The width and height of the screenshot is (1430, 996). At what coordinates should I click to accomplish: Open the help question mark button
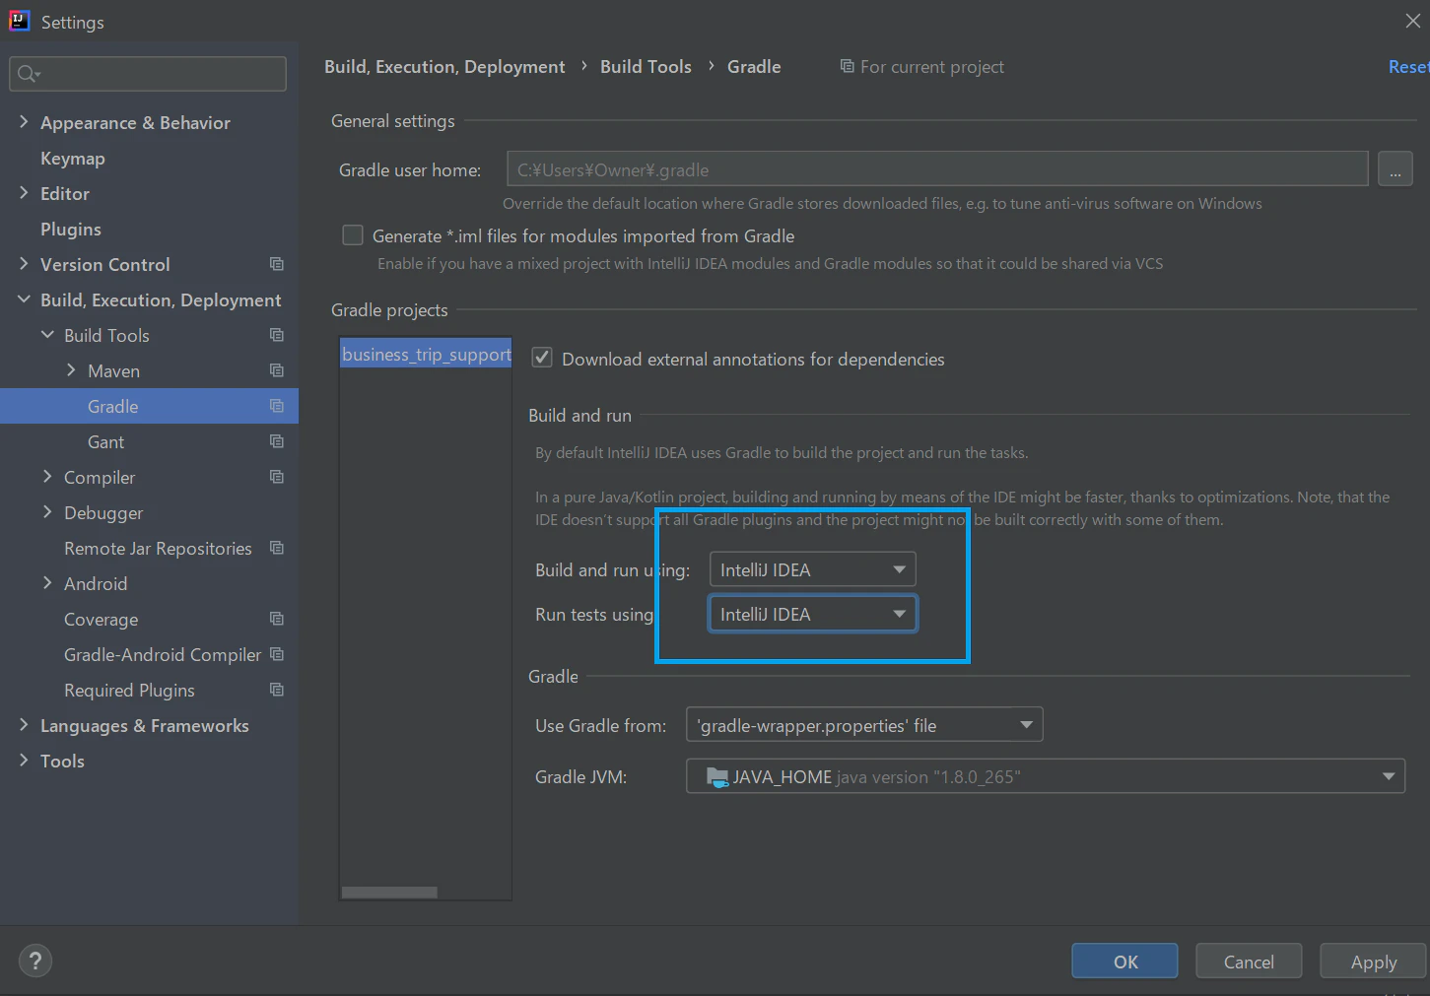click(x=35, y=962)
